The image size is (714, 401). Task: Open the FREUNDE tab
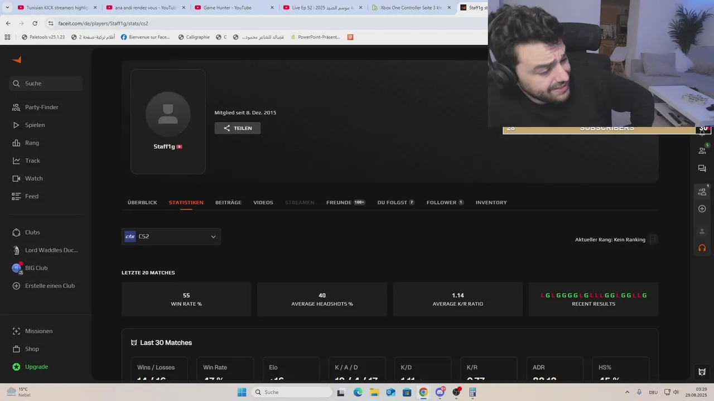pos(346,203)
